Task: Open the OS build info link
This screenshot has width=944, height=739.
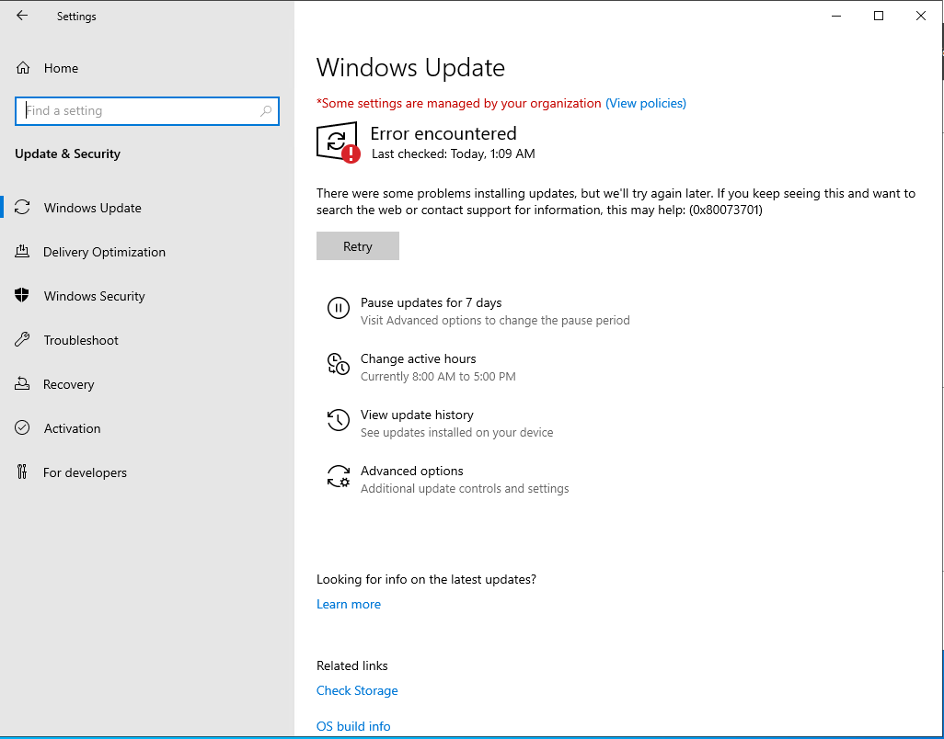Action: coord(353,726)
